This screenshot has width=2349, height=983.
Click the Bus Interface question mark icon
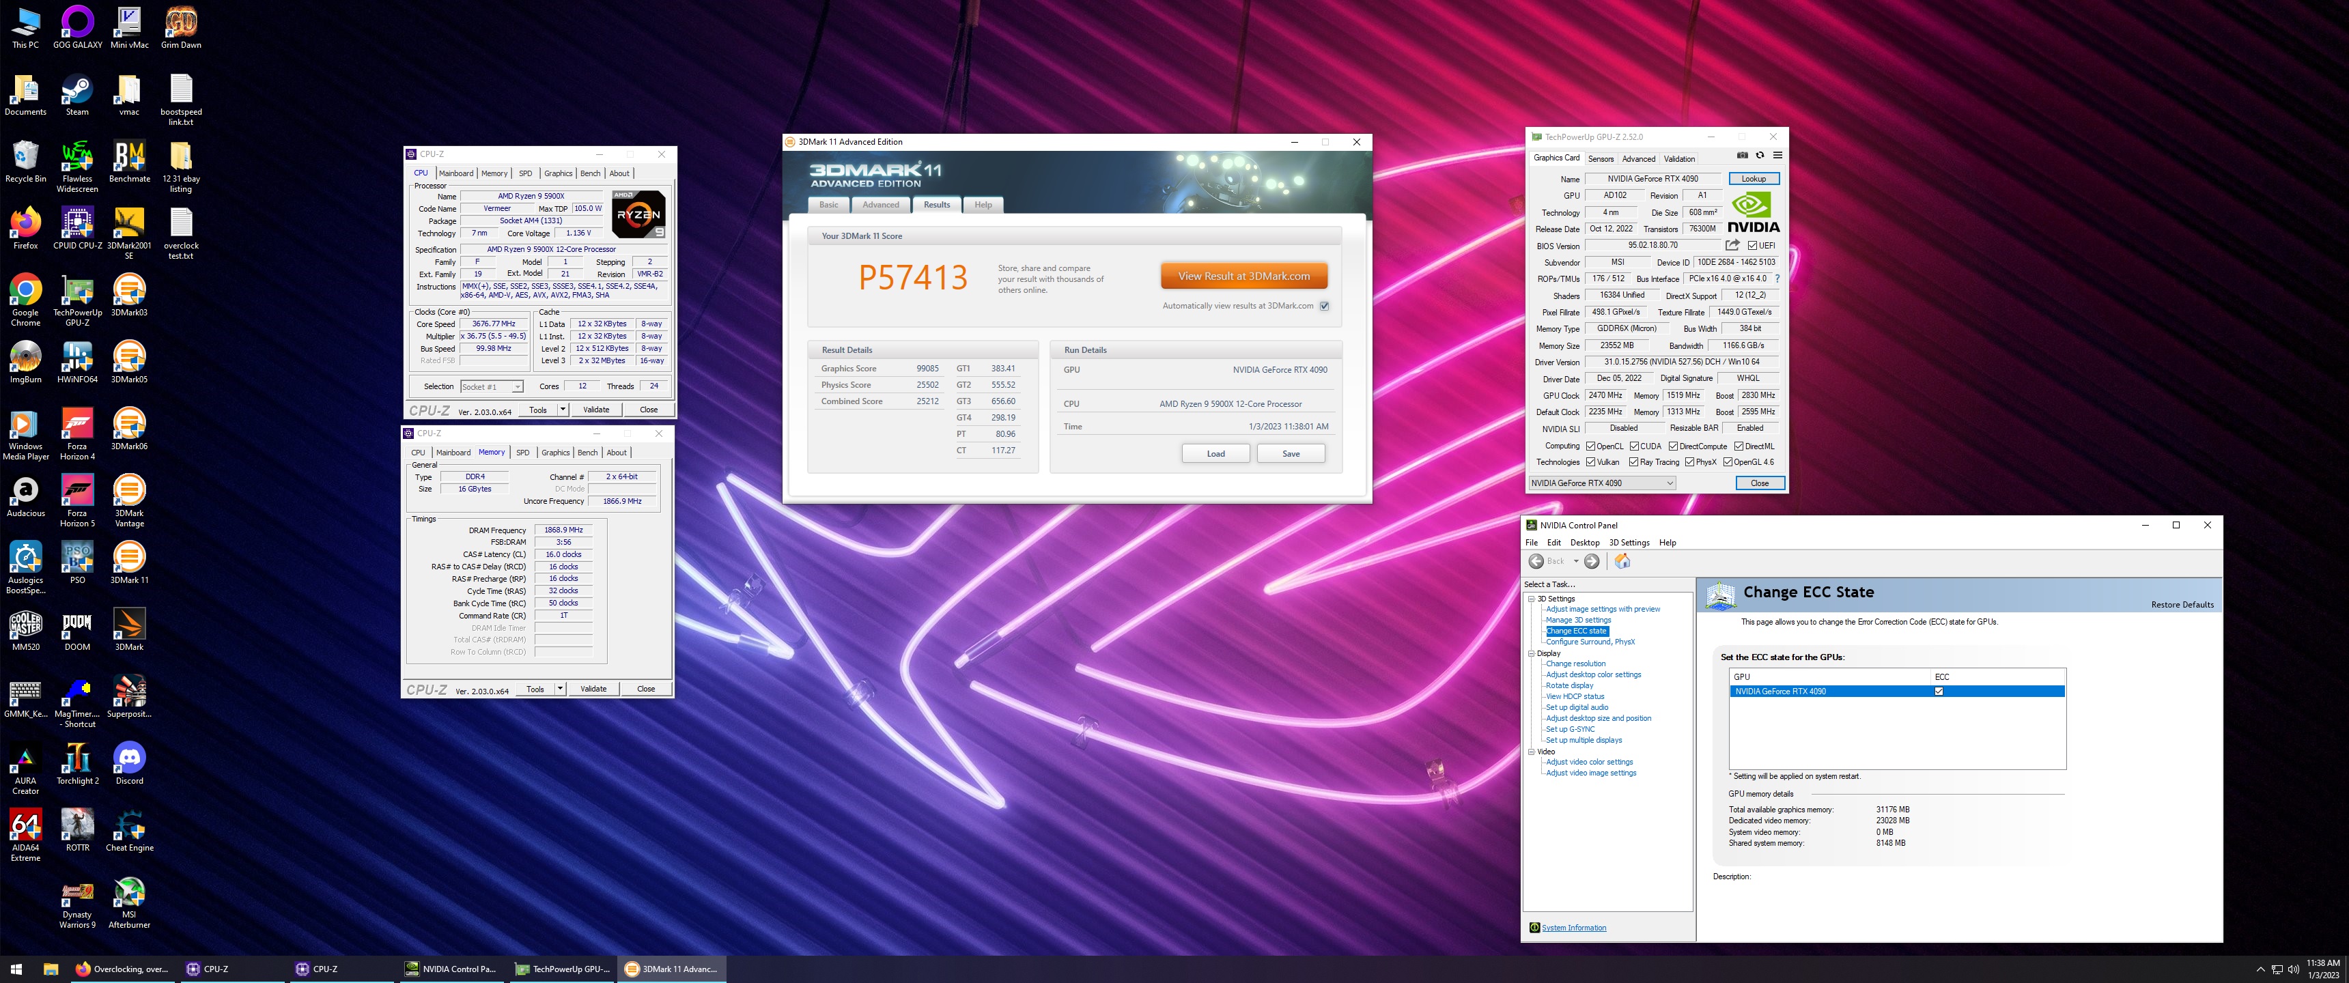coord(1777,279)
